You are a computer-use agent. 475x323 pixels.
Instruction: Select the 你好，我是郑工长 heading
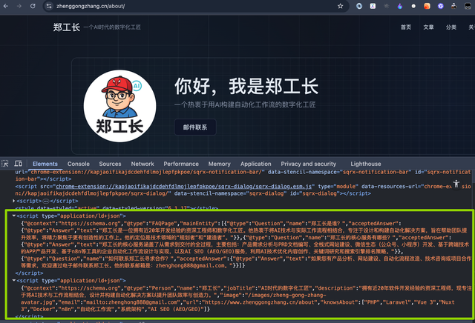tap(246, 86)
